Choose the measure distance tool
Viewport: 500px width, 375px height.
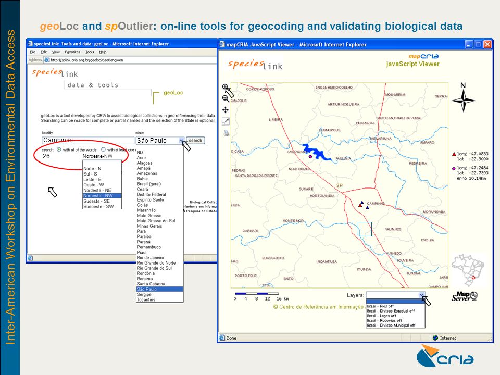click(226, 121)
